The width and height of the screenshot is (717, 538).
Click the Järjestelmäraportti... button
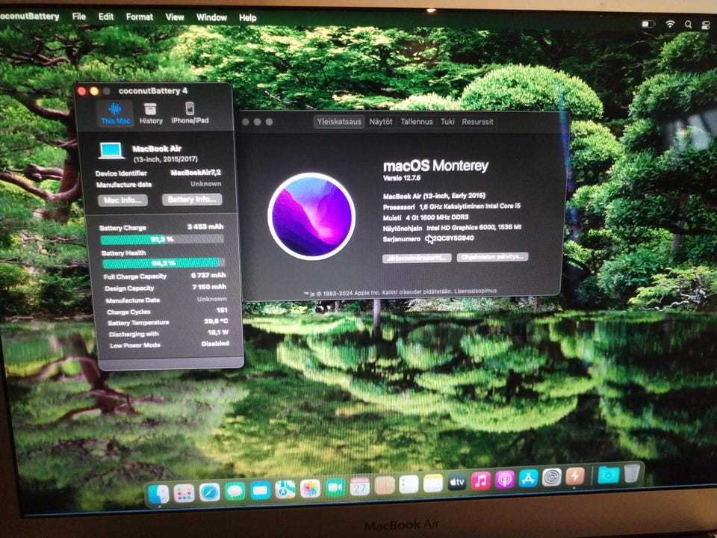click(x=417, y=258)
